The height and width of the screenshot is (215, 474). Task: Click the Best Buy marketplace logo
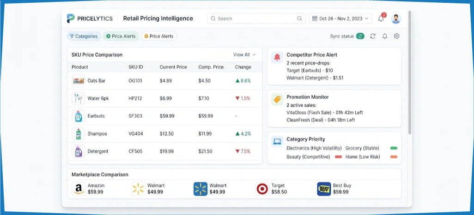(x=324, y=189)
